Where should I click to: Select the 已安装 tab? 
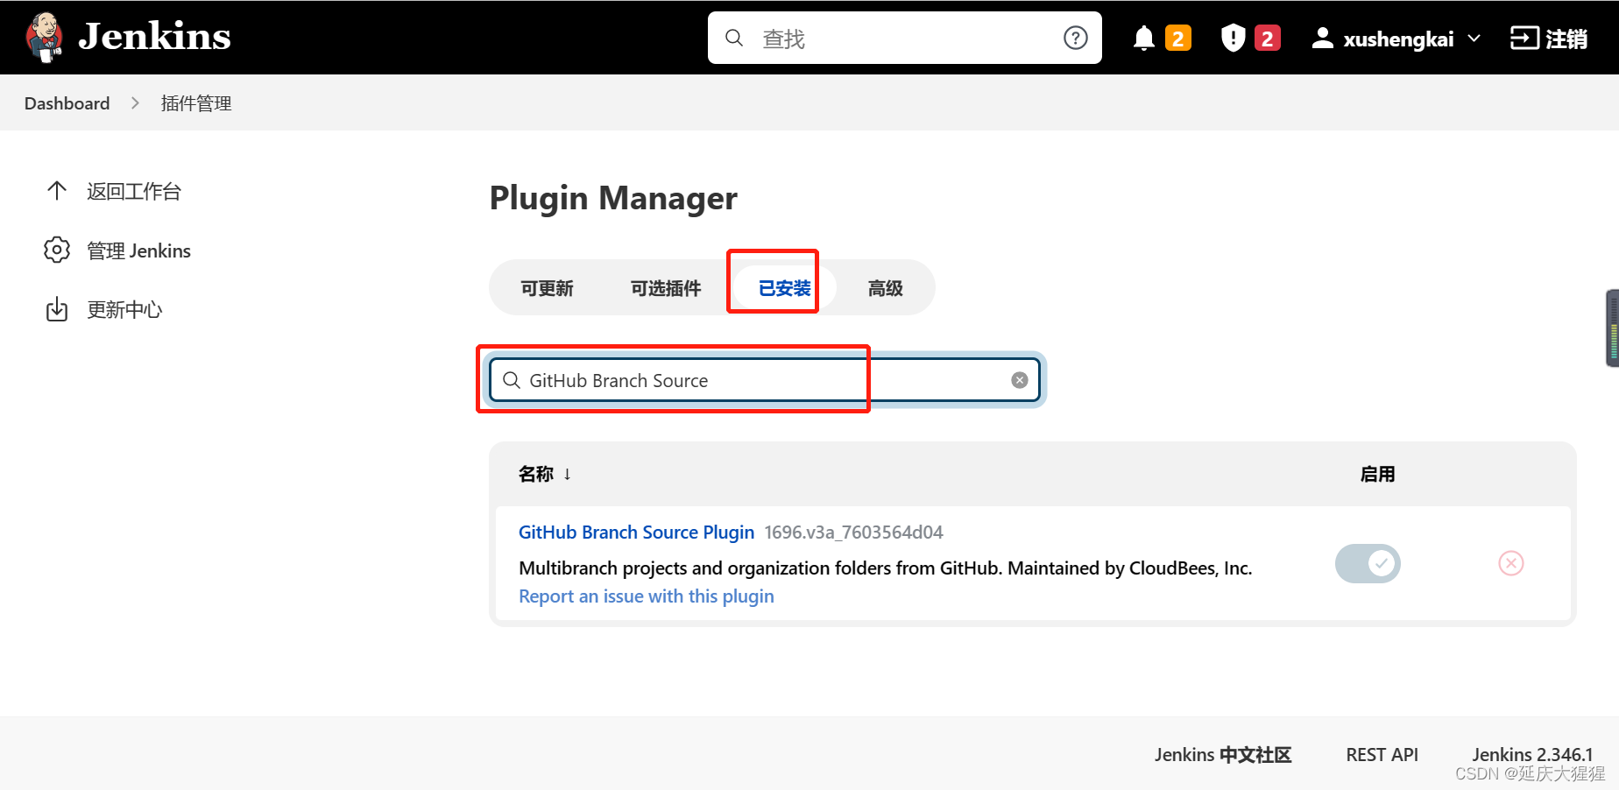click(785, 288)
